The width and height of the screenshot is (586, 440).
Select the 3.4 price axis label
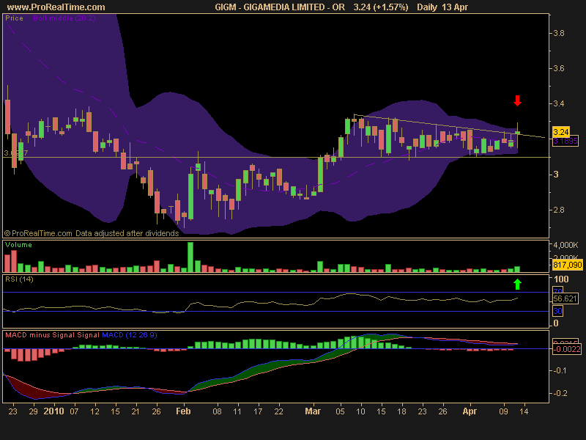click(559, 103)
